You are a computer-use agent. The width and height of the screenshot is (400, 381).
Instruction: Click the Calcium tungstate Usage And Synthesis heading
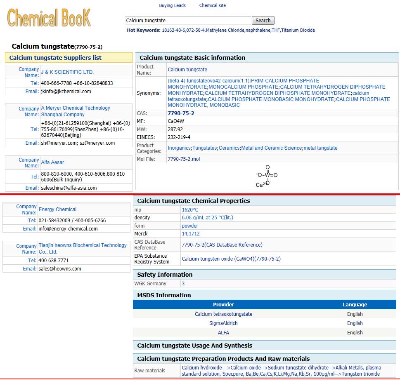click(x=195, y=346)
